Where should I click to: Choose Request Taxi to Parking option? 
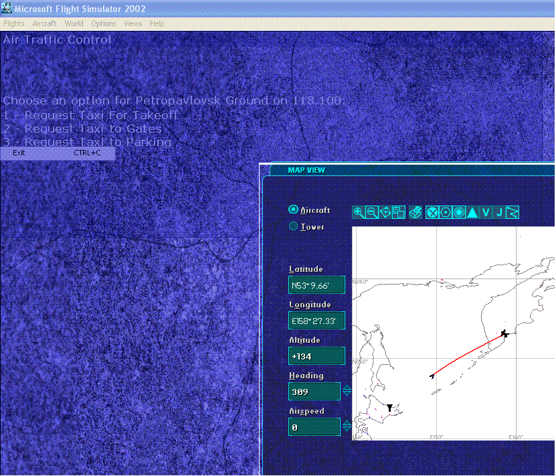point(87,142)
